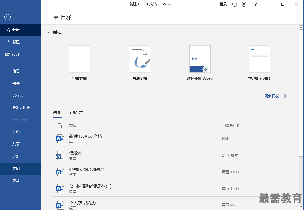Click the Word icon of 新建 DOCX 文档
The height and width of the screenshot is (210, 304).
[x=60, y=139]
